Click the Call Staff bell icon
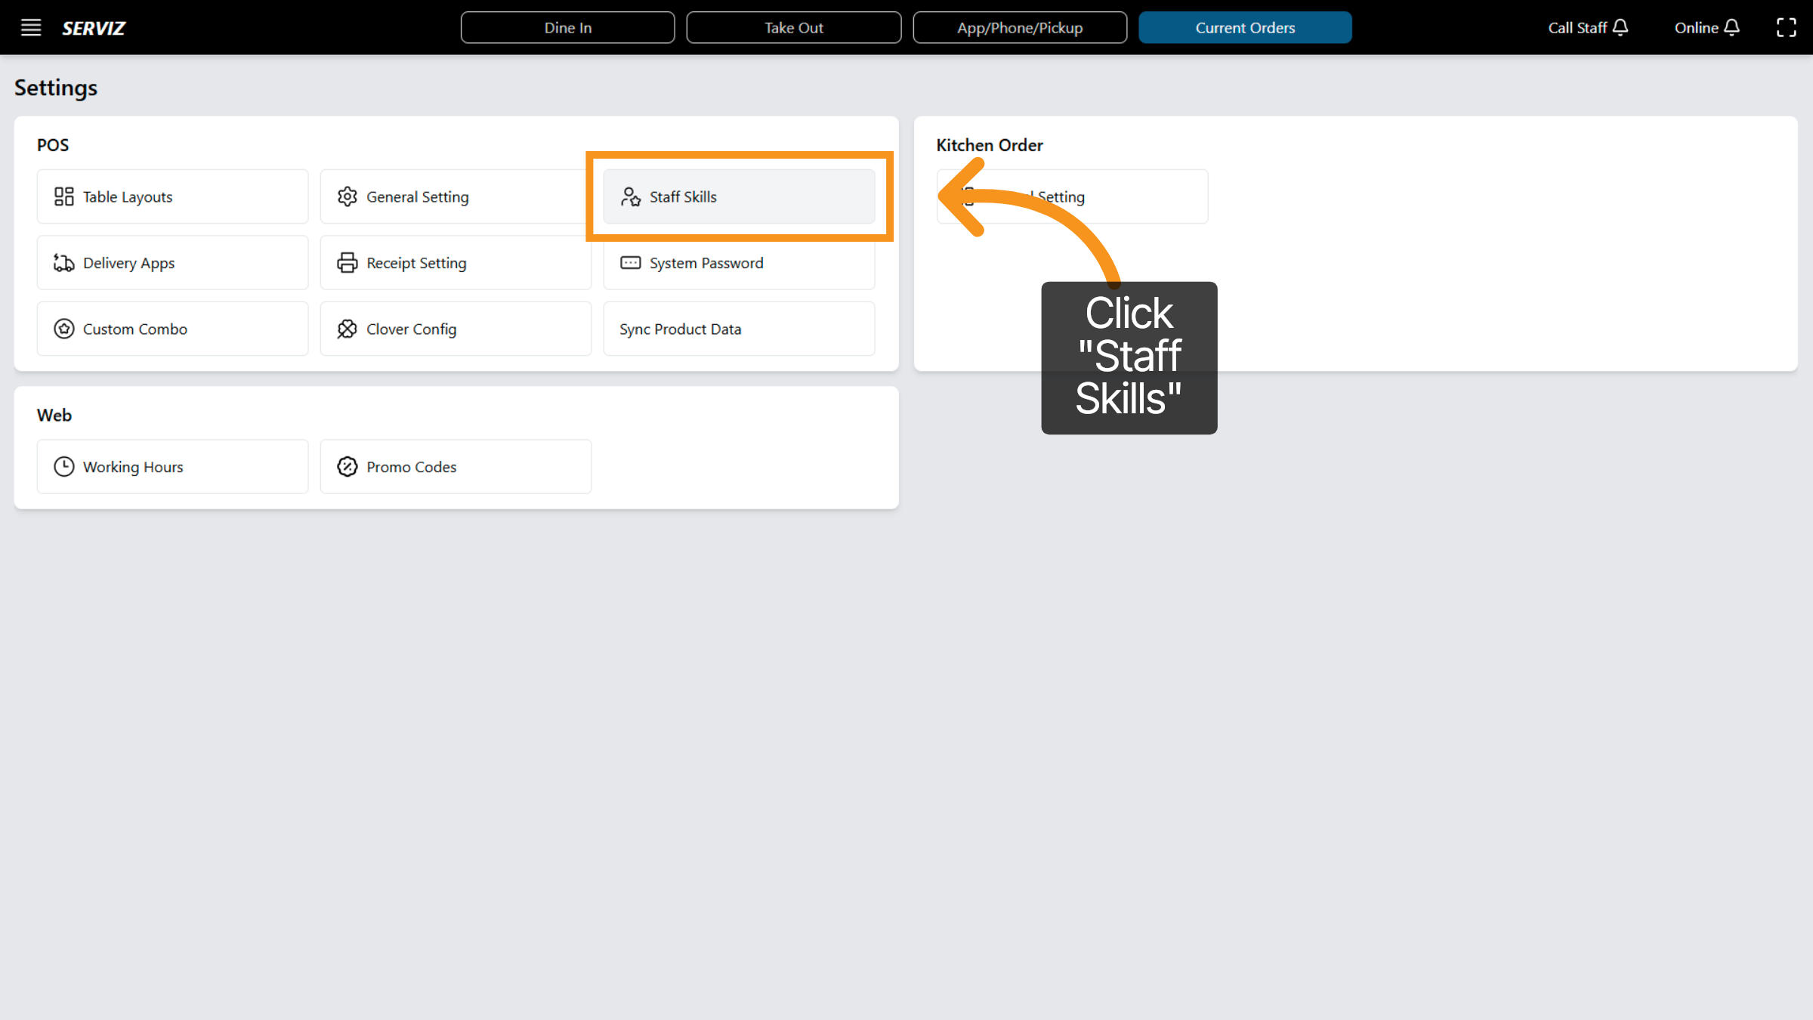Screen dimensions: 1813x1020 click(x=1620, y=27)
